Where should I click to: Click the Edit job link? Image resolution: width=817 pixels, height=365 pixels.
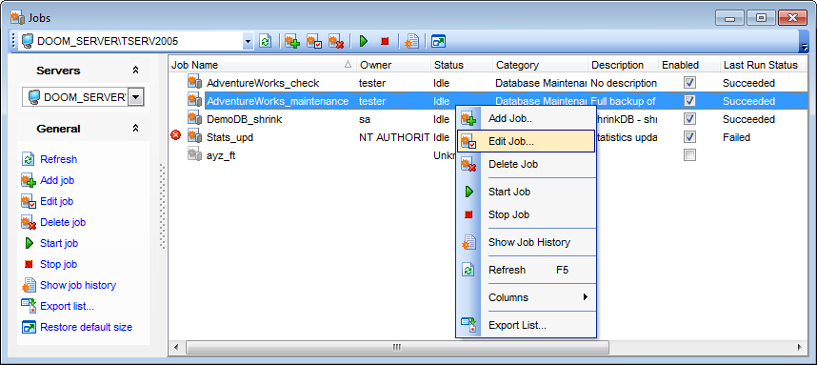[x=57, y=201]
